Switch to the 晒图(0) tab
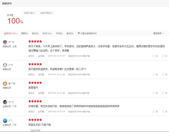 coord(25,33)
